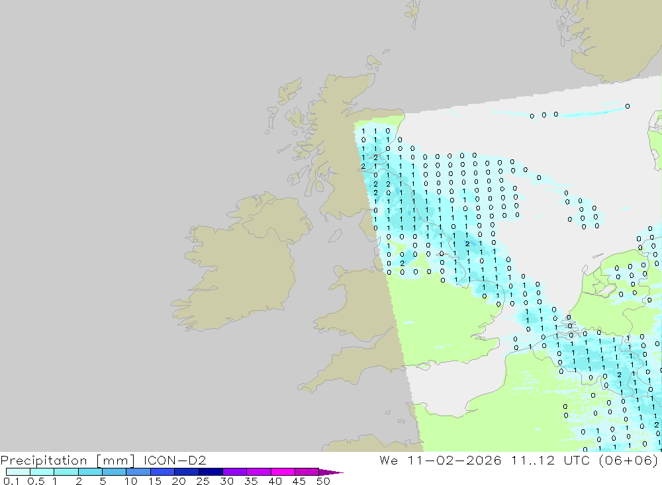Click the legend scale label "0.5"

36,481
